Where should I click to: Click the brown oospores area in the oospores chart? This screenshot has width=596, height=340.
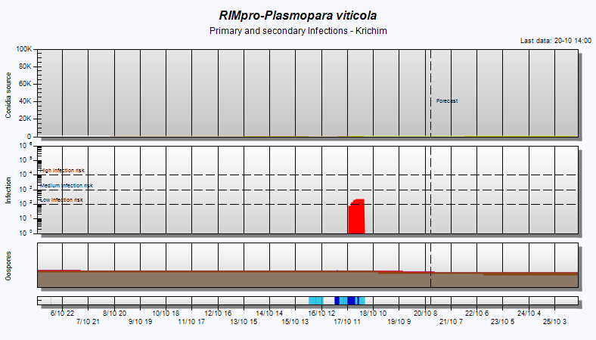tap(308, 280)
